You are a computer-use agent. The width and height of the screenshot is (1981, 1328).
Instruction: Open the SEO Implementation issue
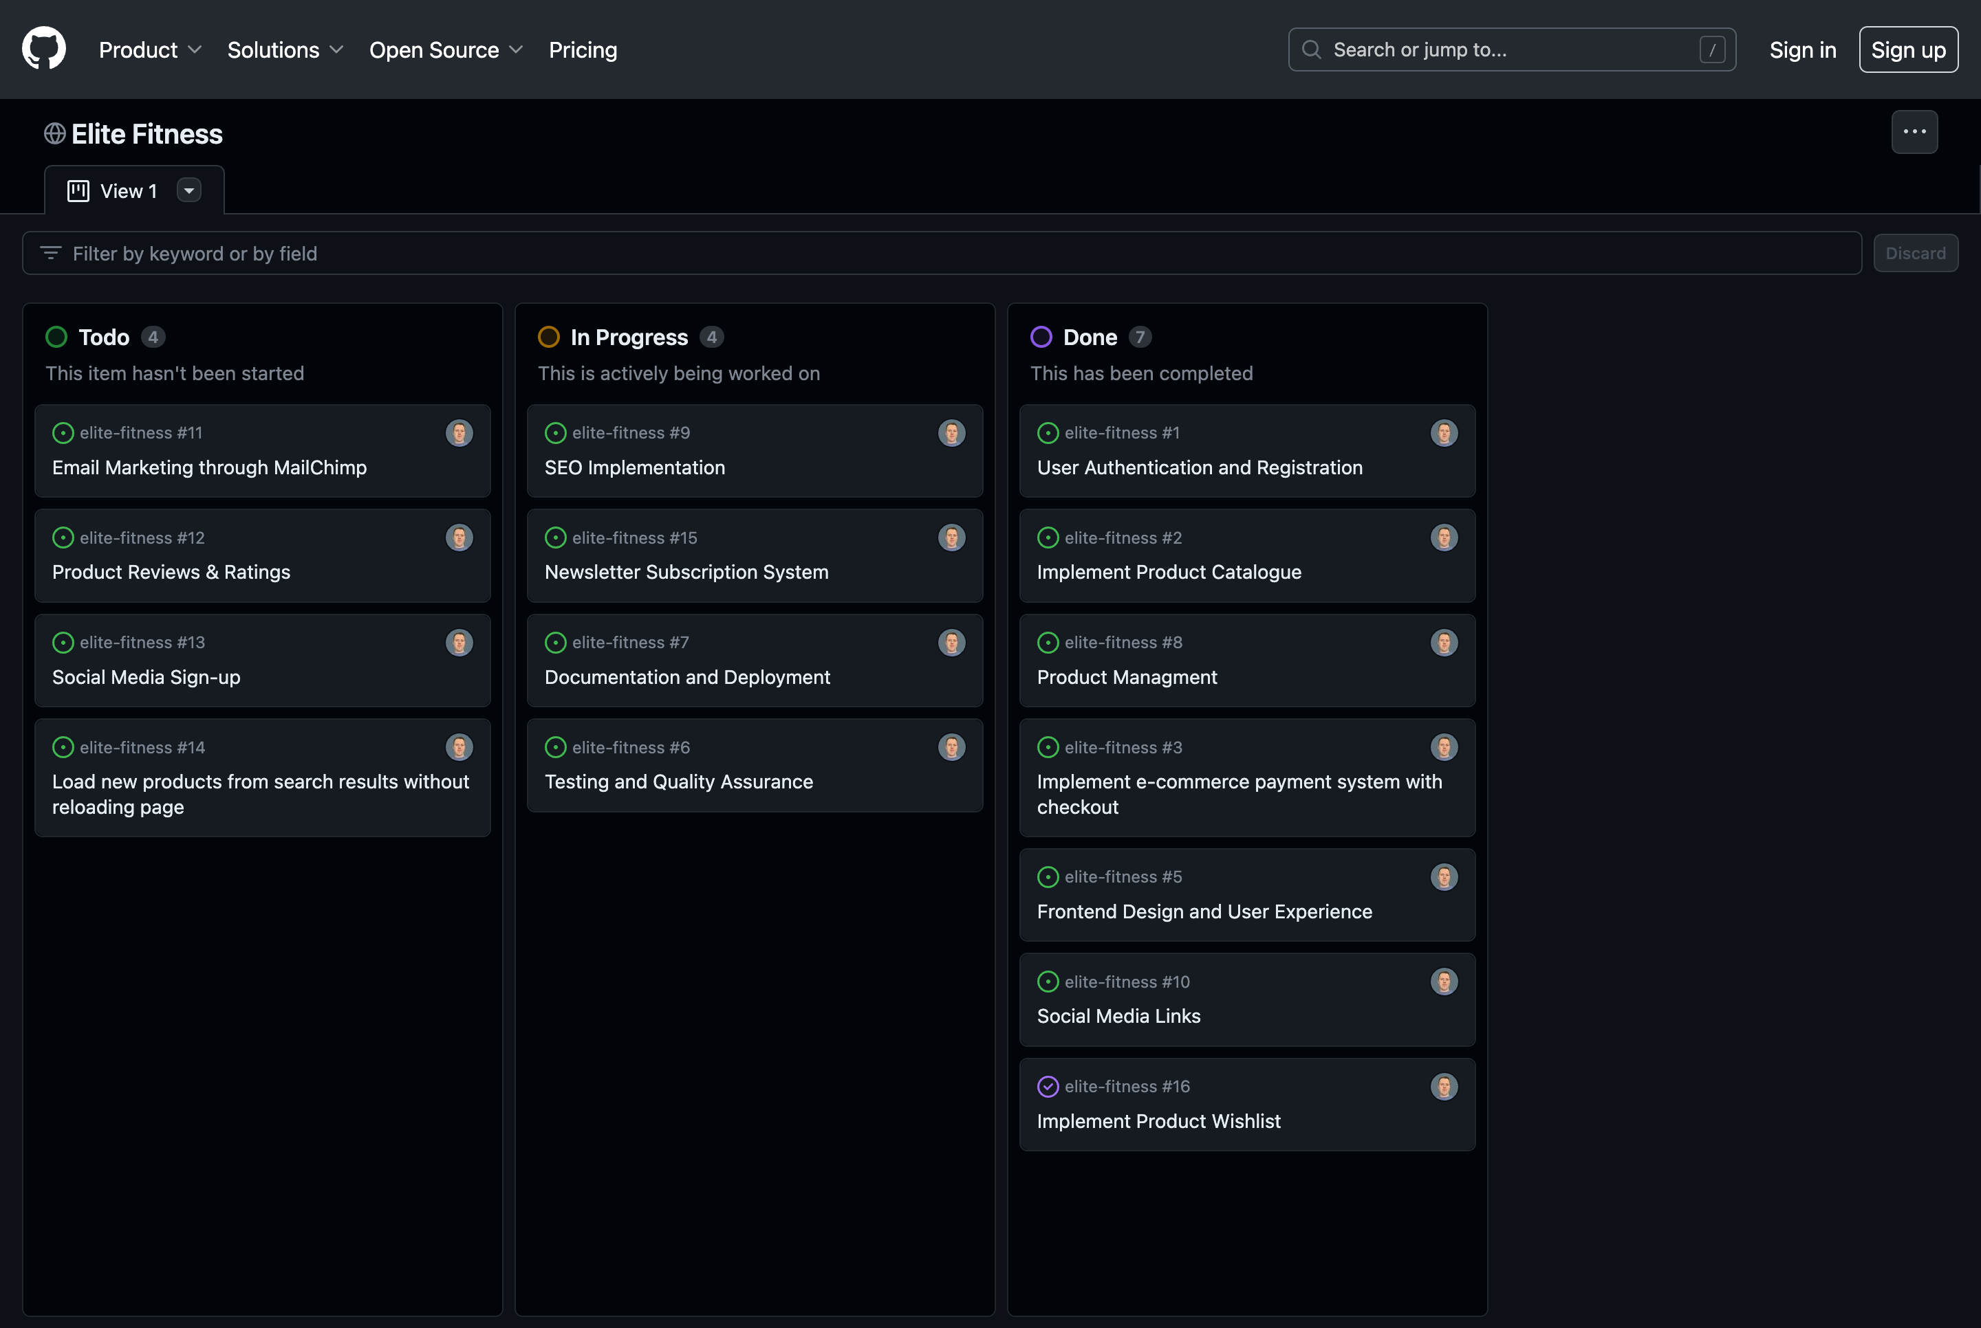coord(635,467)
